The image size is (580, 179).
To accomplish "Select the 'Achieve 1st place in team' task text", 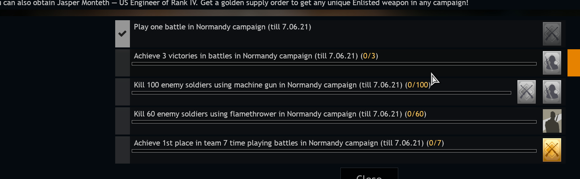I will [289, 143].
